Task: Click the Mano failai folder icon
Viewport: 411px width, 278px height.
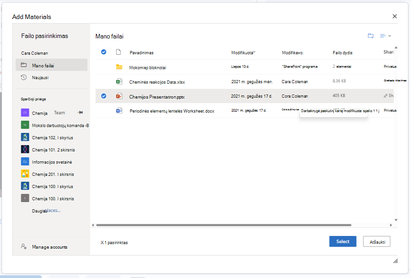Action: pos(24,65)
